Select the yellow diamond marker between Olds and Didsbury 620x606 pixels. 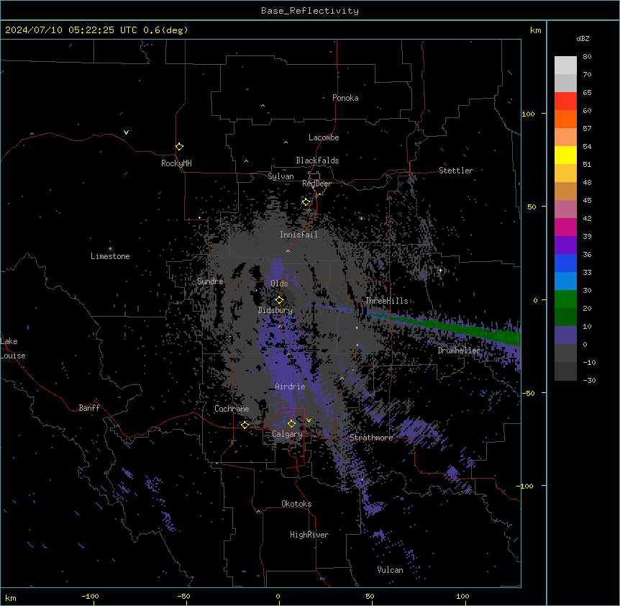click(x=279, y=300)
